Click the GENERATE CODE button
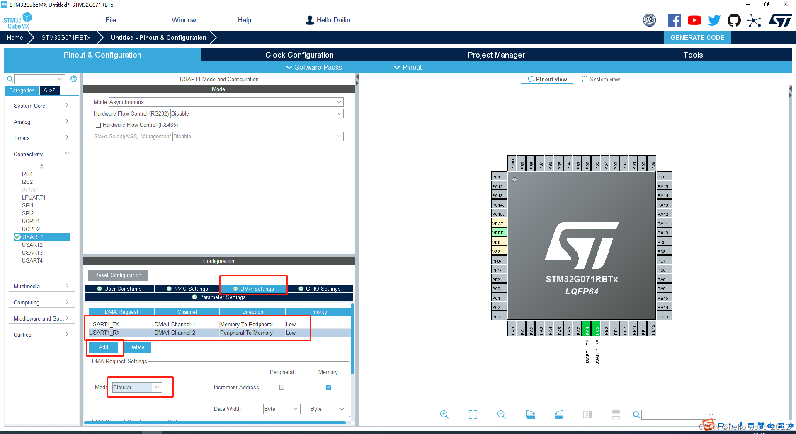The width and height of the screenshot is (796, 434). pyautogui.click(x=697, y=38)
